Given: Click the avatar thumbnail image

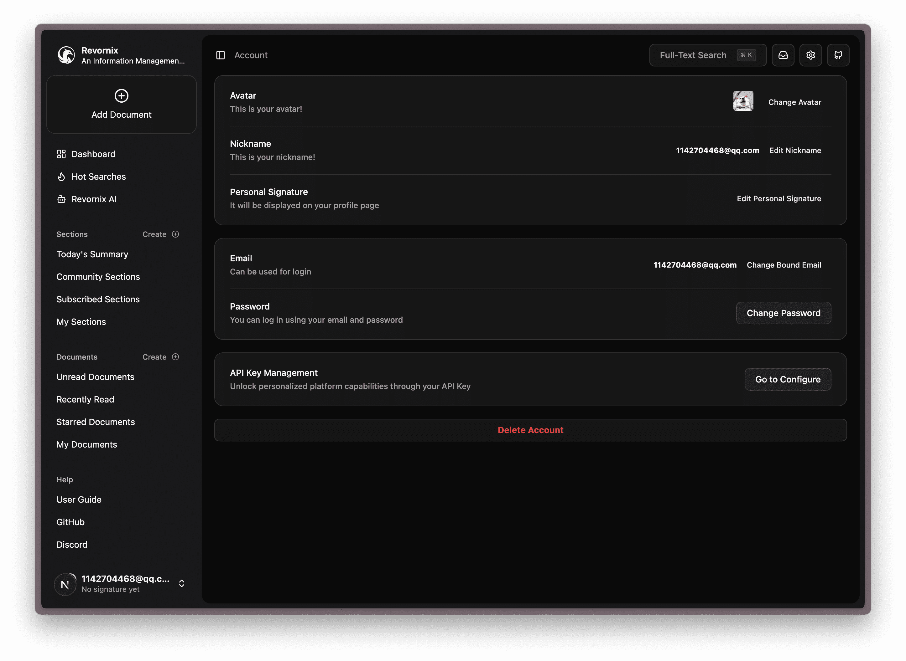Looking at the screenshot, I should (x=743, y=101).
